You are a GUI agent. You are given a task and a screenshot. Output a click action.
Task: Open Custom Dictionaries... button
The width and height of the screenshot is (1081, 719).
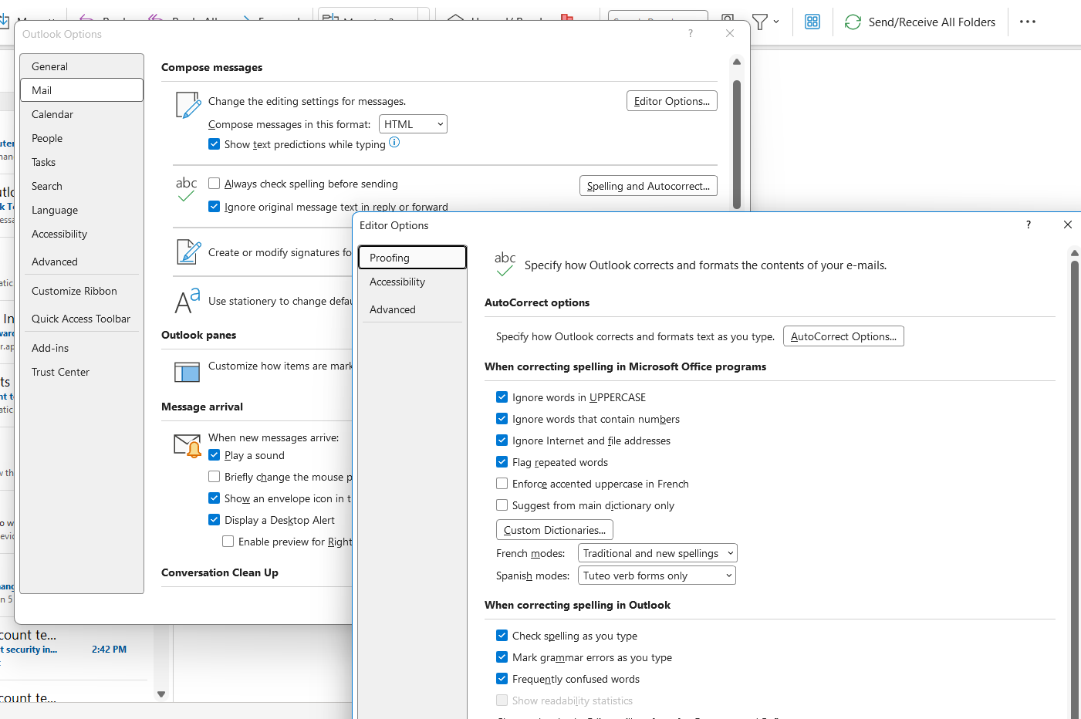click(x=555, y=530)
